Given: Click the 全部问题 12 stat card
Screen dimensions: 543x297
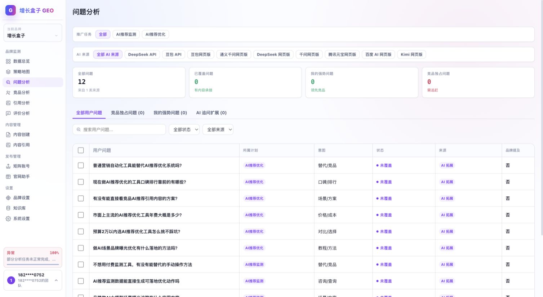Looking at the screenshot, I should [x=129, y=82].
